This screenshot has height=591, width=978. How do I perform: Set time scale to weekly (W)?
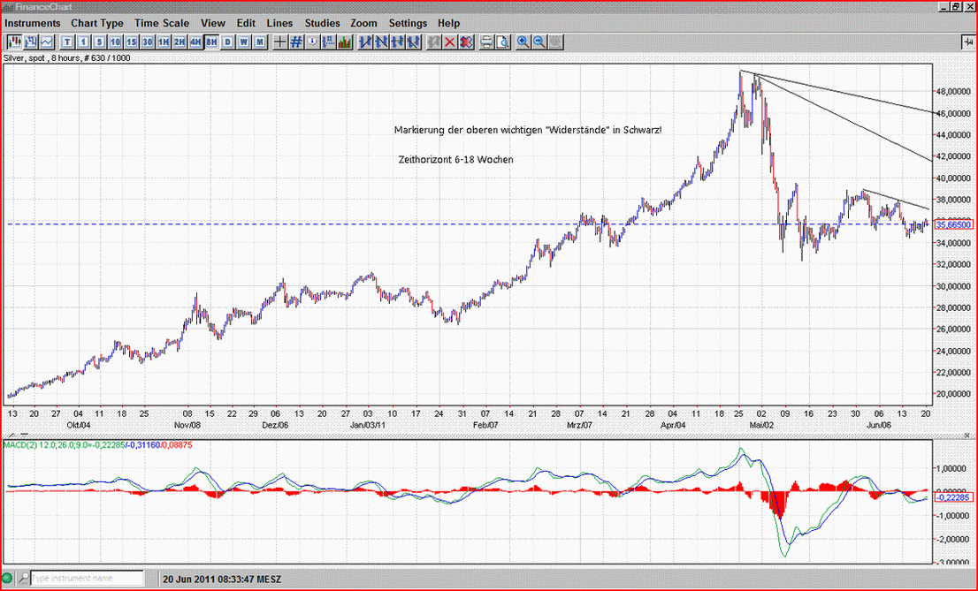pyautogui.click(x=244, y=42)
